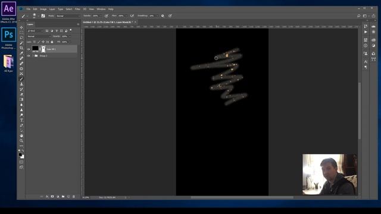This screenshot has height=214, width=381.
Task: Toggle the brush settings panel
Action: pos(43,16)
